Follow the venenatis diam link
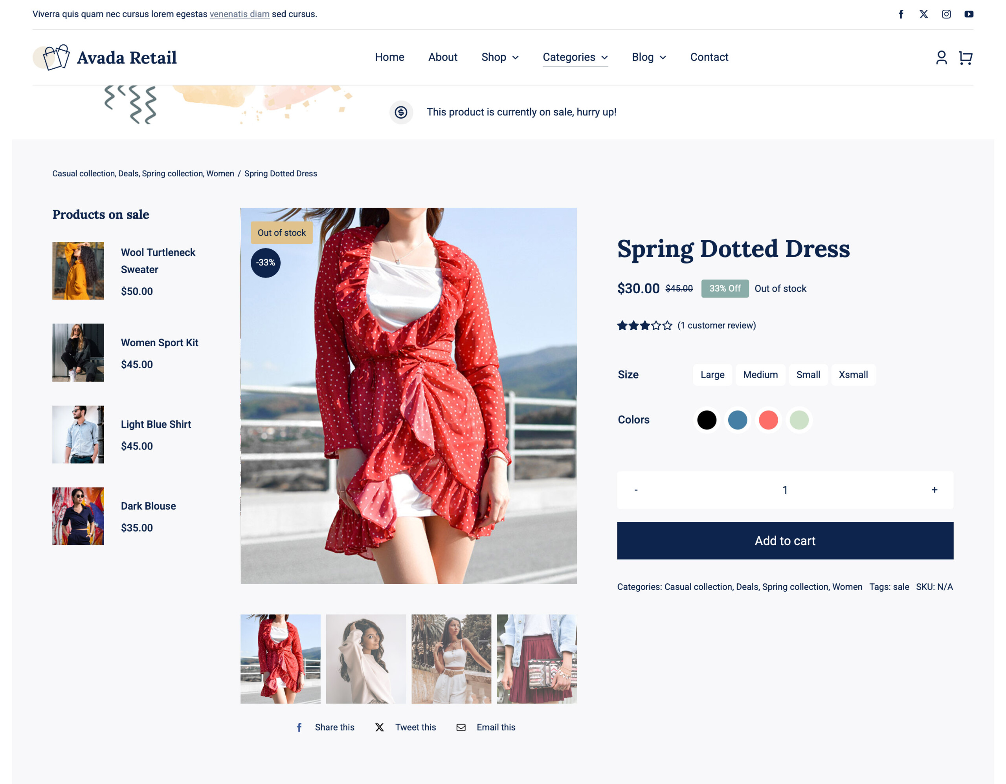 pos(240,14)
